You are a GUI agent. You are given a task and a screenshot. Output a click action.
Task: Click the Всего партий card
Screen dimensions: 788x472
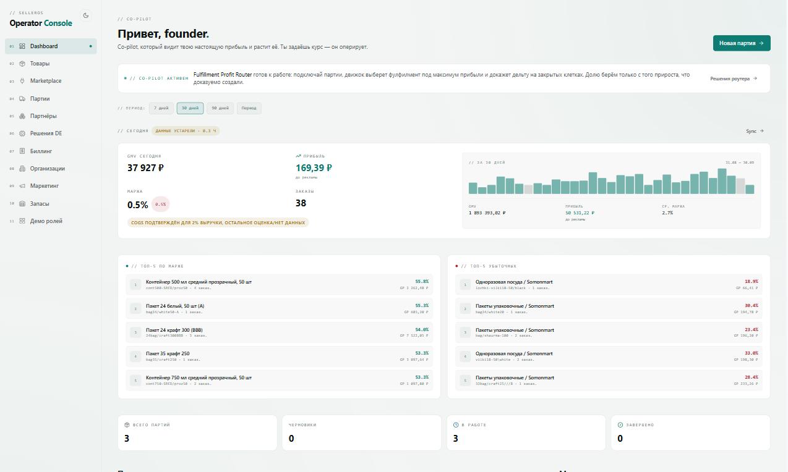[x=197, y=432]
